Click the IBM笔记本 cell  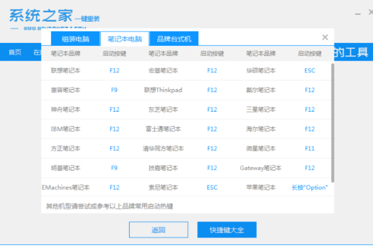point(66,129)
